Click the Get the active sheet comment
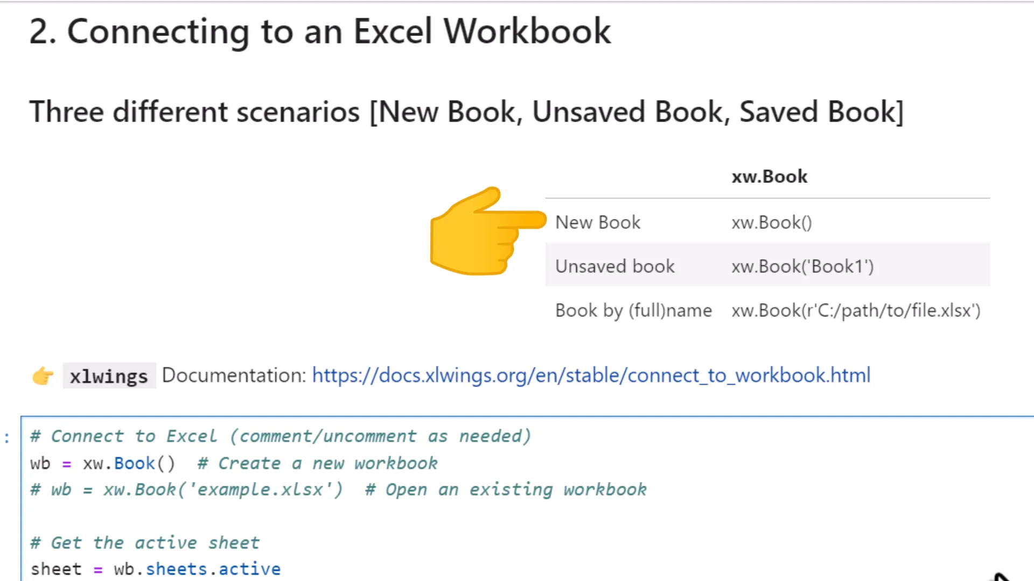Image resolution: width=1034 pixels, height=581 pixels. [x=144, y=542]
